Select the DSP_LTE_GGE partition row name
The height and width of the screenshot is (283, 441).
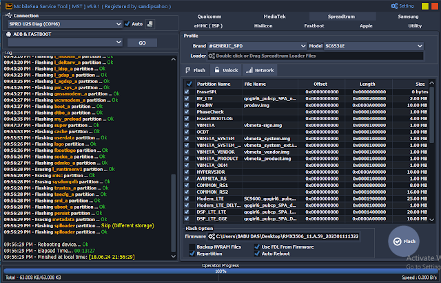coord(212,218)
